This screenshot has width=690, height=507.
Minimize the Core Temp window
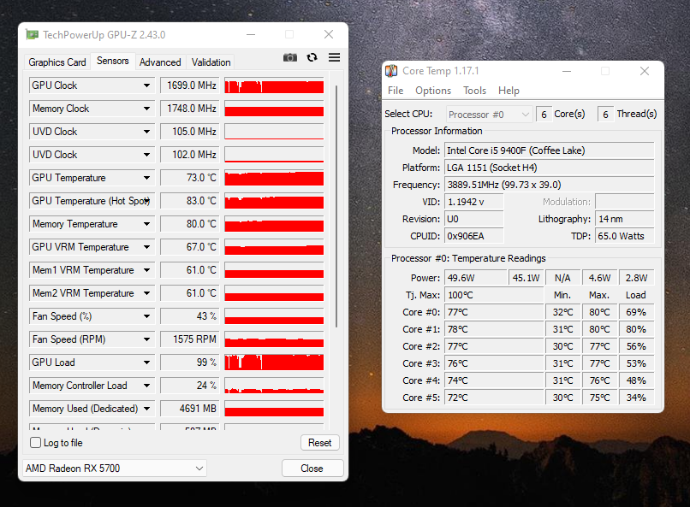click(x=567, y=71)
